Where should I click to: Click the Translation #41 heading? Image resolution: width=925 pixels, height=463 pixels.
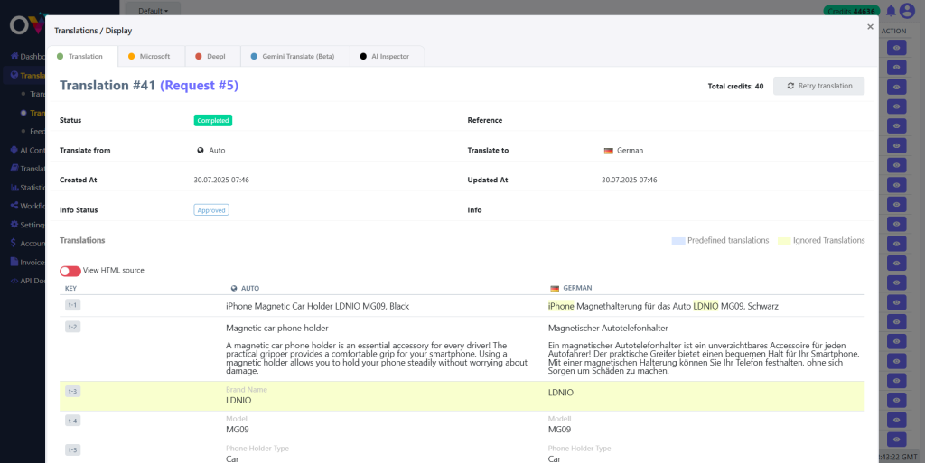tap(107, 86)
